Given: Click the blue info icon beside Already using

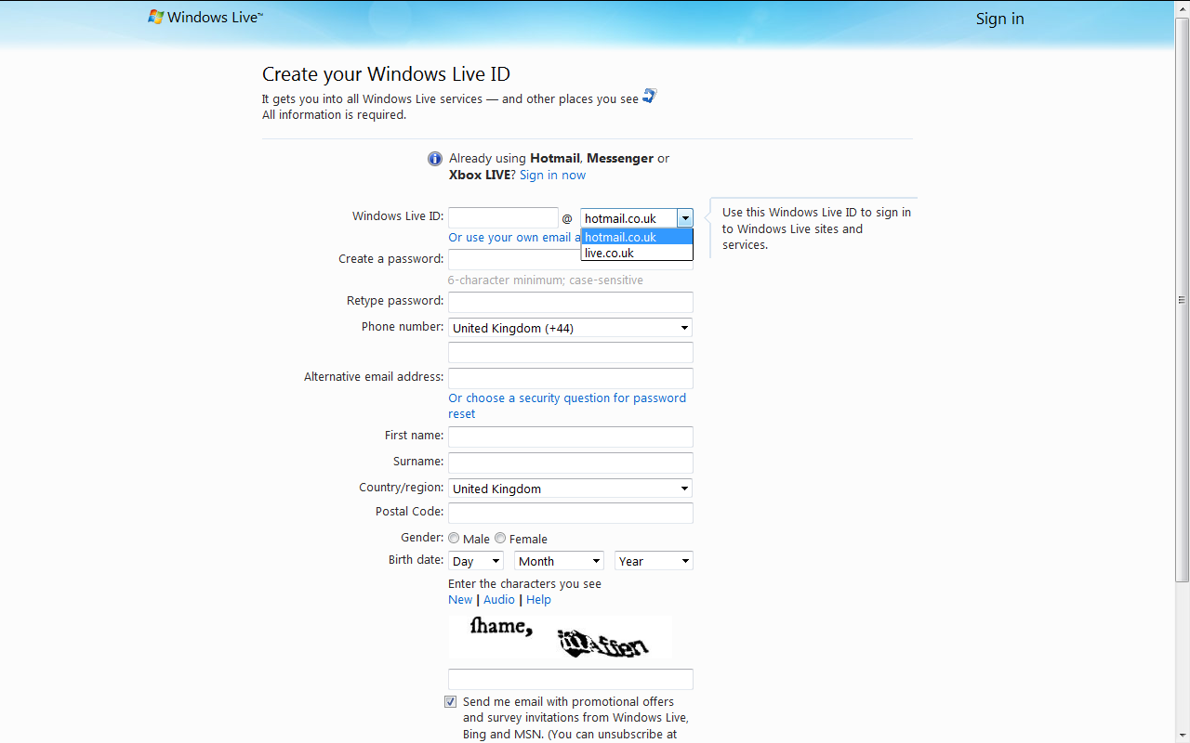Looking at the screenshot, I should point(434,159).
